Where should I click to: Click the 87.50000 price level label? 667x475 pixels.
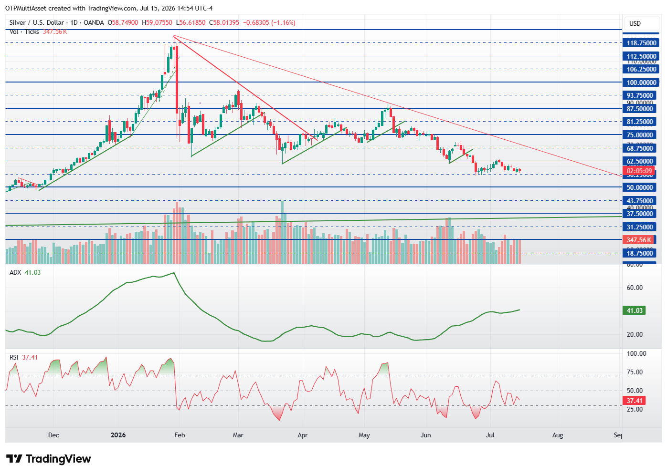640,109
